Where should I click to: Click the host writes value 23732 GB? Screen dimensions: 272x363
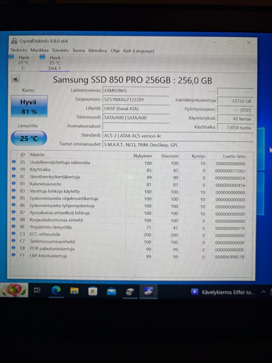coord(235,101)
